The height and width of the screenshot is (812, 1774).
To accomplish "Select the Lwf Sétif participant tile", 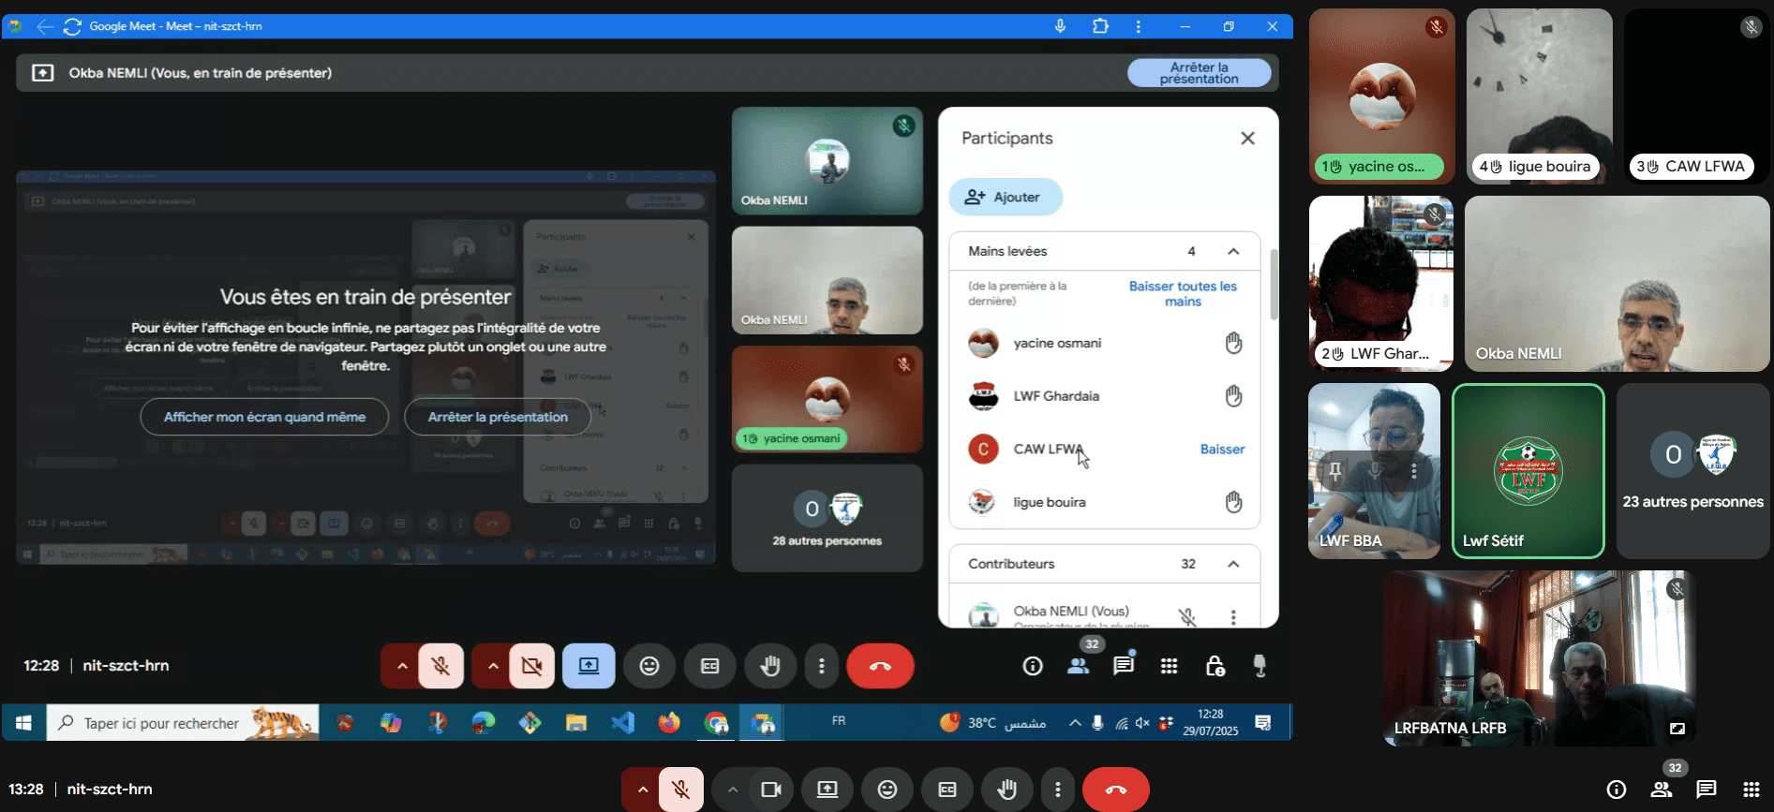I will tap(1528, 470).
